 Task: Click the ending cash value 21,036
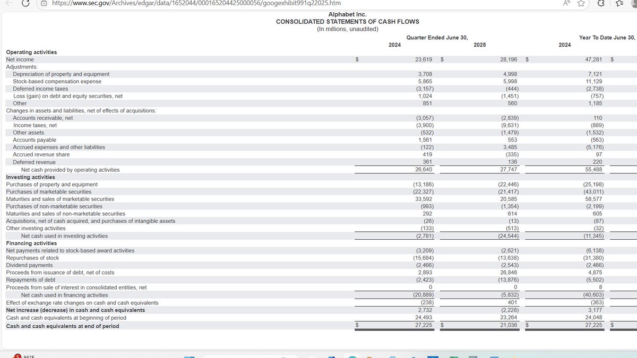point(510,325)
